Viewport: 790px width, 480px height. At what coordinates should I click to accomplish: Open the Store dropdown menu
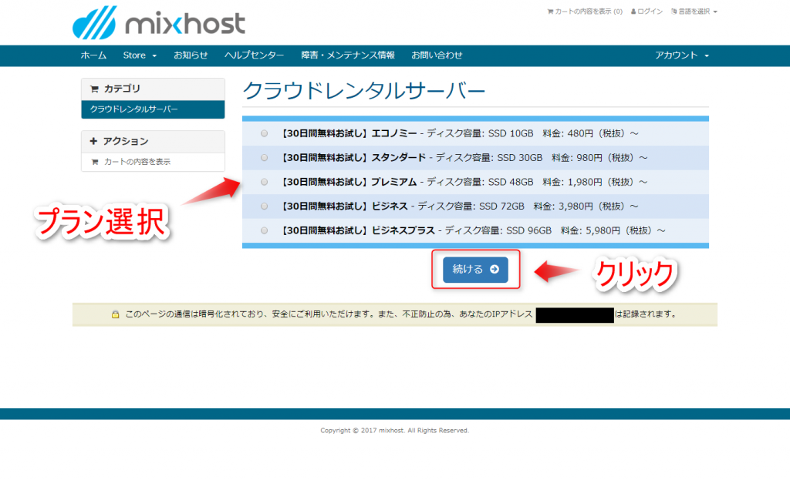tap(140, 55)
